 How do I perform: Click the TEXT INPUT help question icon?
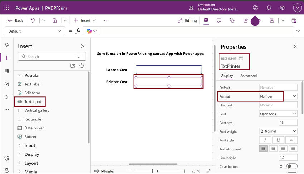[x=241, y=58]
